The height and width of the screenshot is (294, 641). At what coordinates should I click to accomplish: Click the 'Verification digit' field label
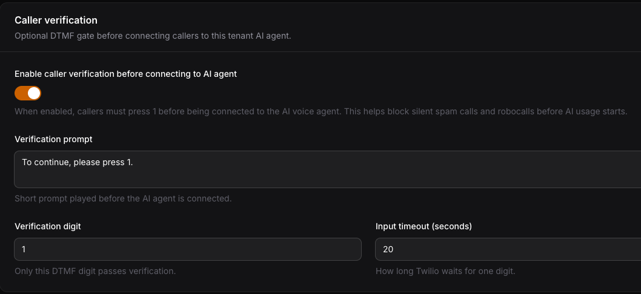pos(48,226)
